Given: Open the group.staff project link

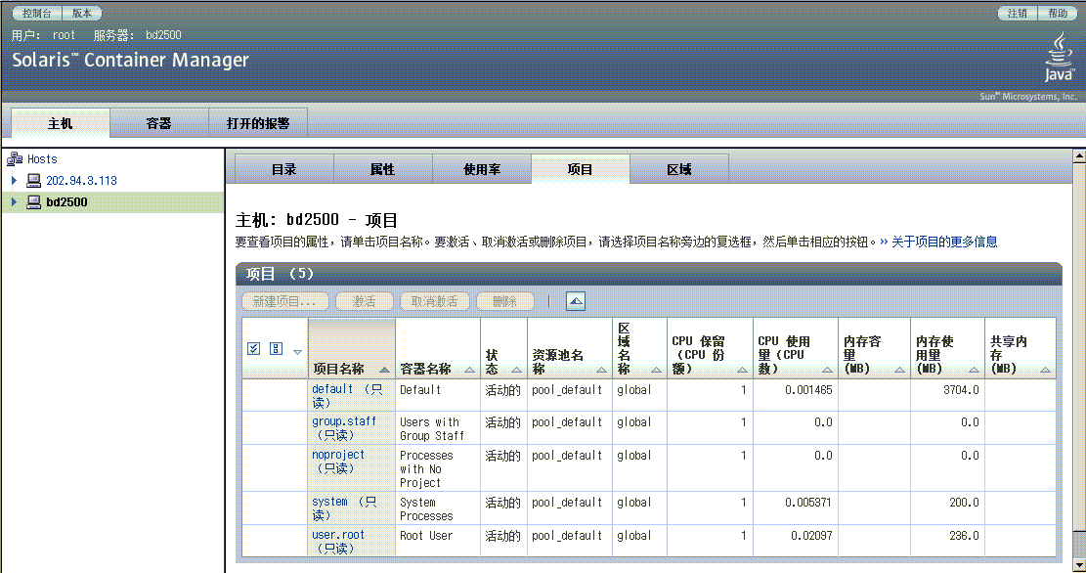Looking at the screenshot, I should pos(344,428).
